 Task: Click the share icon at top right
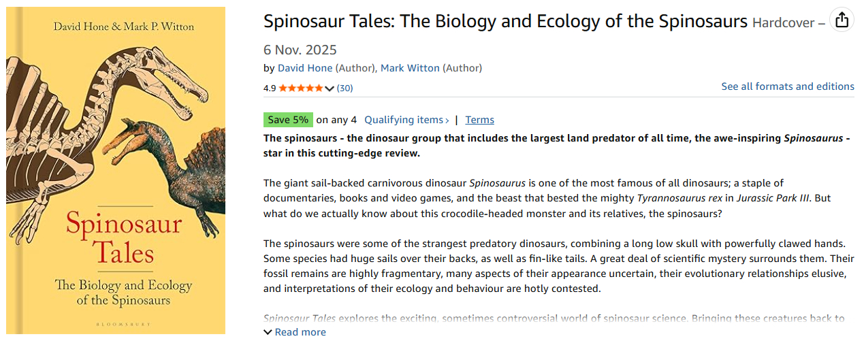(x=842, y=20)
